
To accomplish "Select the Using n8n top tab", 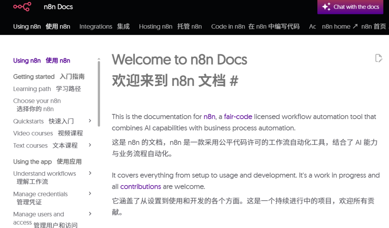I will (42, 27).
